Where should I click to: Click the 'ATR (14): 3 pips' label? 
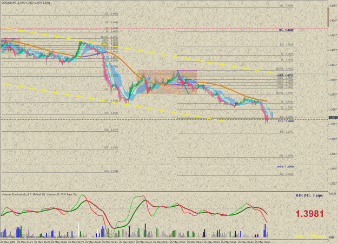(x=309, y=195)
